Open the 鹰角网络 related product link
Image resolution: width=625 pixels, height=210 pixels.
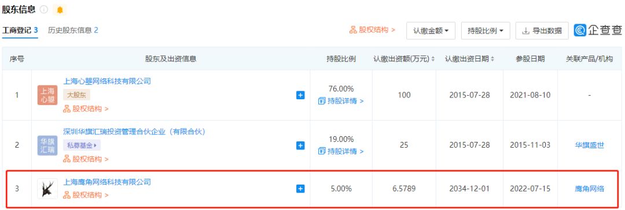tap(590, 189)
